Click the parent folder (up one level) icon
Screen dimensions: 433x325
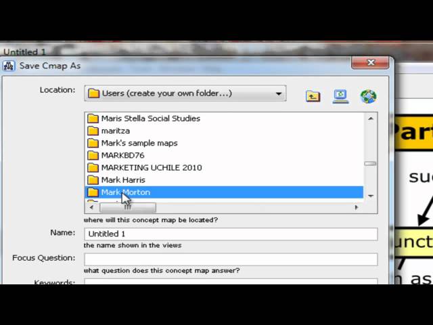313,96
